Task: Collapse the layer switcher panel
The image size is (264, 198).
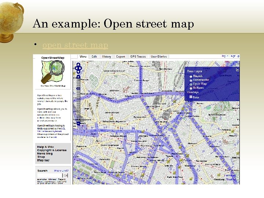Action: pyautogui.click(x=238, y=69)
